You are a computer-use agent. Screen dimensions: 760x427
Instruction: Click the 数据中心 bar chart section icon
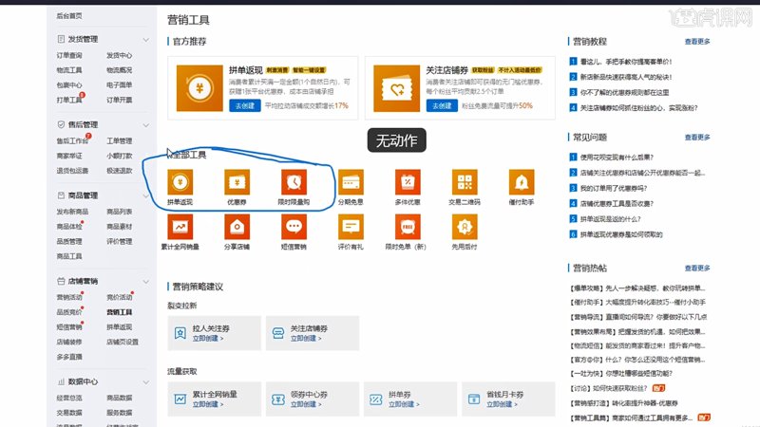point(61,381)
